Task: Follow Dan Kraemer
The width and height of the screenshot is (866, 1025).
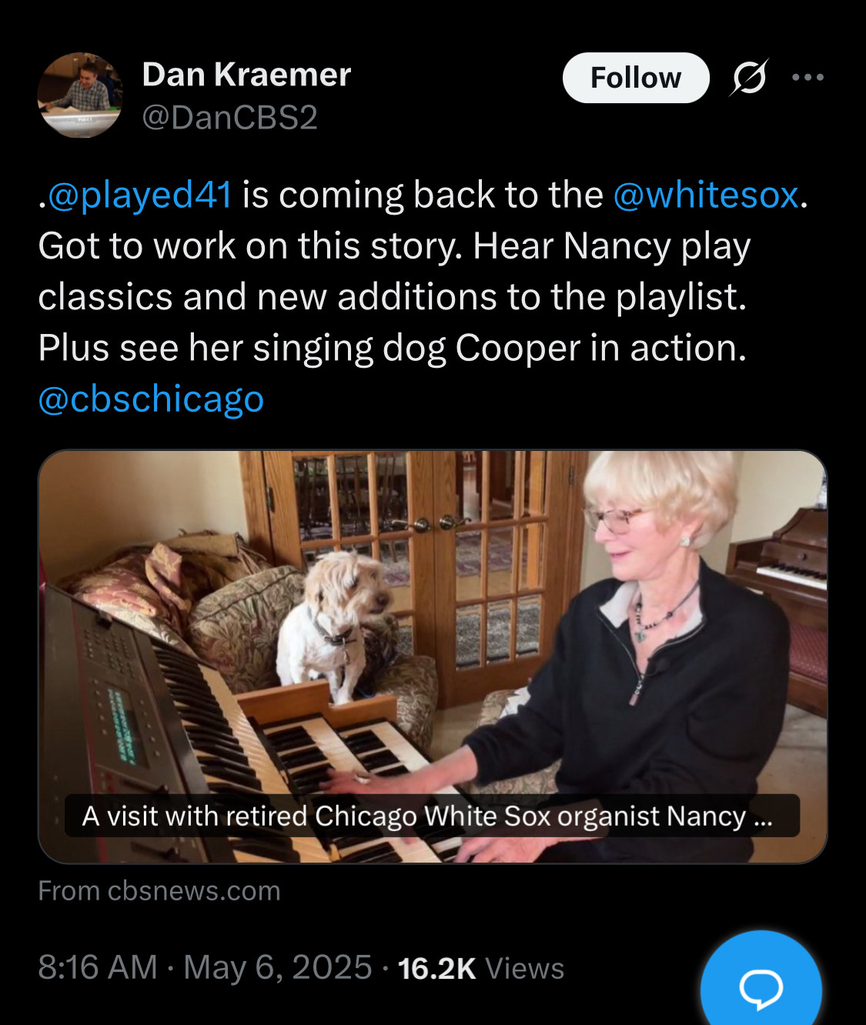Action: [636, 78]
